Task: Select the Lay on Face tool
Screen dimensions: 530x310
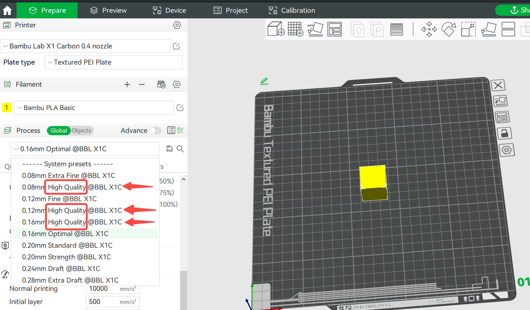Action: point(489,29)
